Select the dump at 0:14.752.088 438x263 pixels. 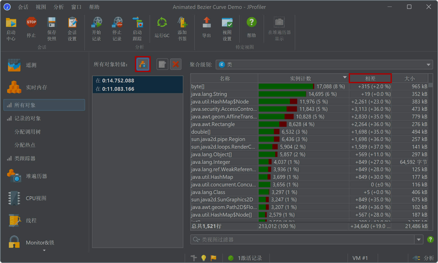point(138,80)
